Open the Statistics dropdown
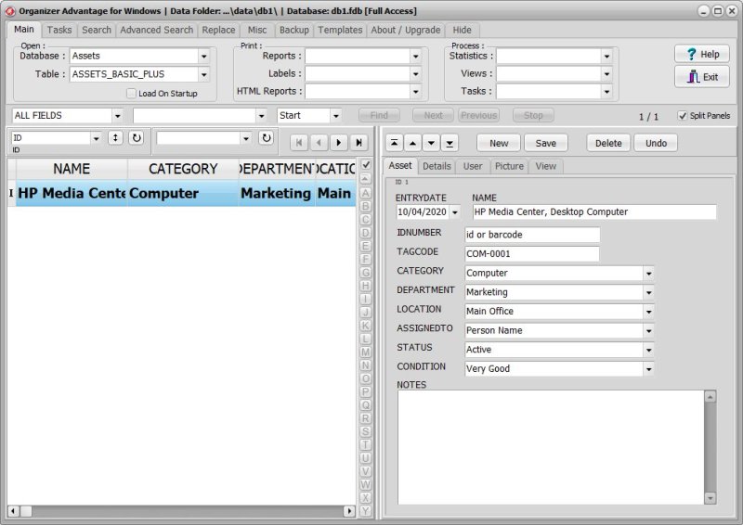The image size is (743, 525). click(x=606, y=56)
